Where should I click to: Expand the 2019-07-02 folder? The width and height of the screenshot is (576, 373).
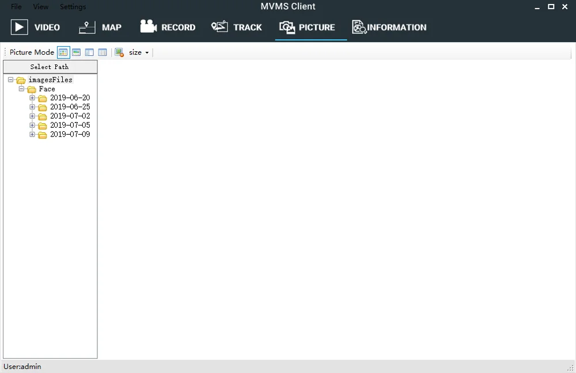pos(32,116)
